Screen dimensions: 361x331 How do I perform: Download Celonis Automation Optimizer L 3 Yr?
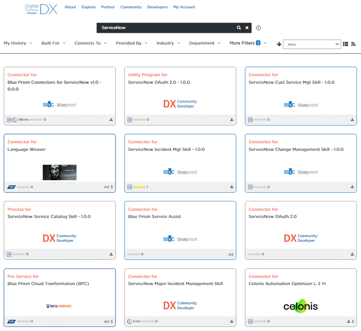348,322
